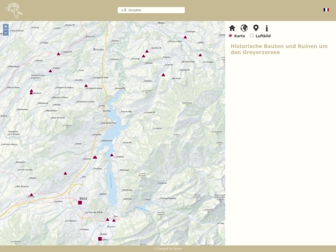Open the home icon in the side panel
This screenshot has height=252, width=336.
tap(232, 28)
